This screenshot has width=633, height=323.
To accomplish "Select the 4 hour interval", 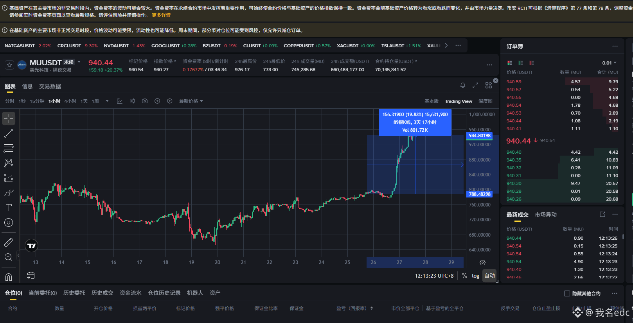I will [x=70, y=101].
